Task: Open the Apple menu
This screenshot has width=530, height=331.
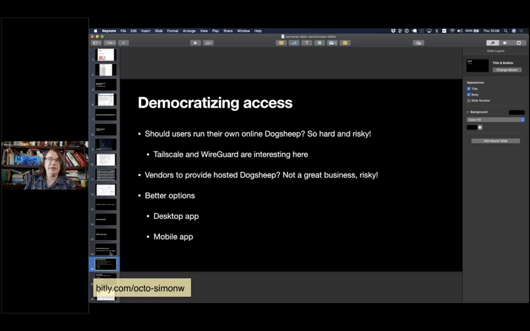Action: pos(95,31)
